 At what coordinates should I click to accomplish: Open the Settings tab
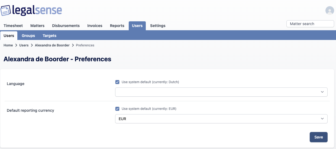click(158, 26)
